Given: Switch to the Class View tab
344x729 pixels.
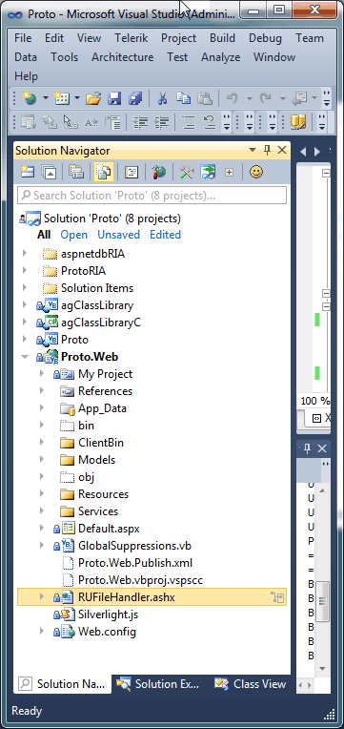Looking at the screenshot, I should point(251,684).
